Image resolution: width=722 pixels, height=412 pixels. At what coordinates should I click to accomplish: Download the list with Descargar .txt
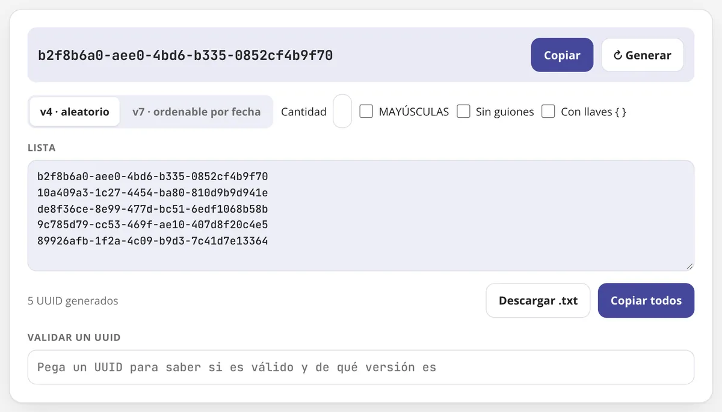[538, 300]
